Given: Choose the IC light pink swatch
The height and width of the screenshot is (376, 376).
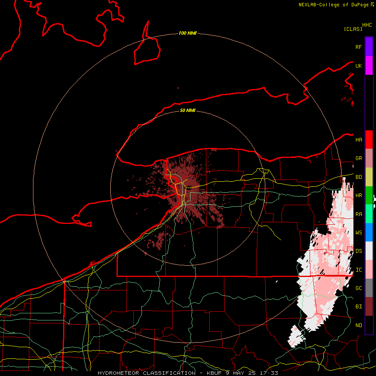Looking at the screenshot, I should coord(369,269).
